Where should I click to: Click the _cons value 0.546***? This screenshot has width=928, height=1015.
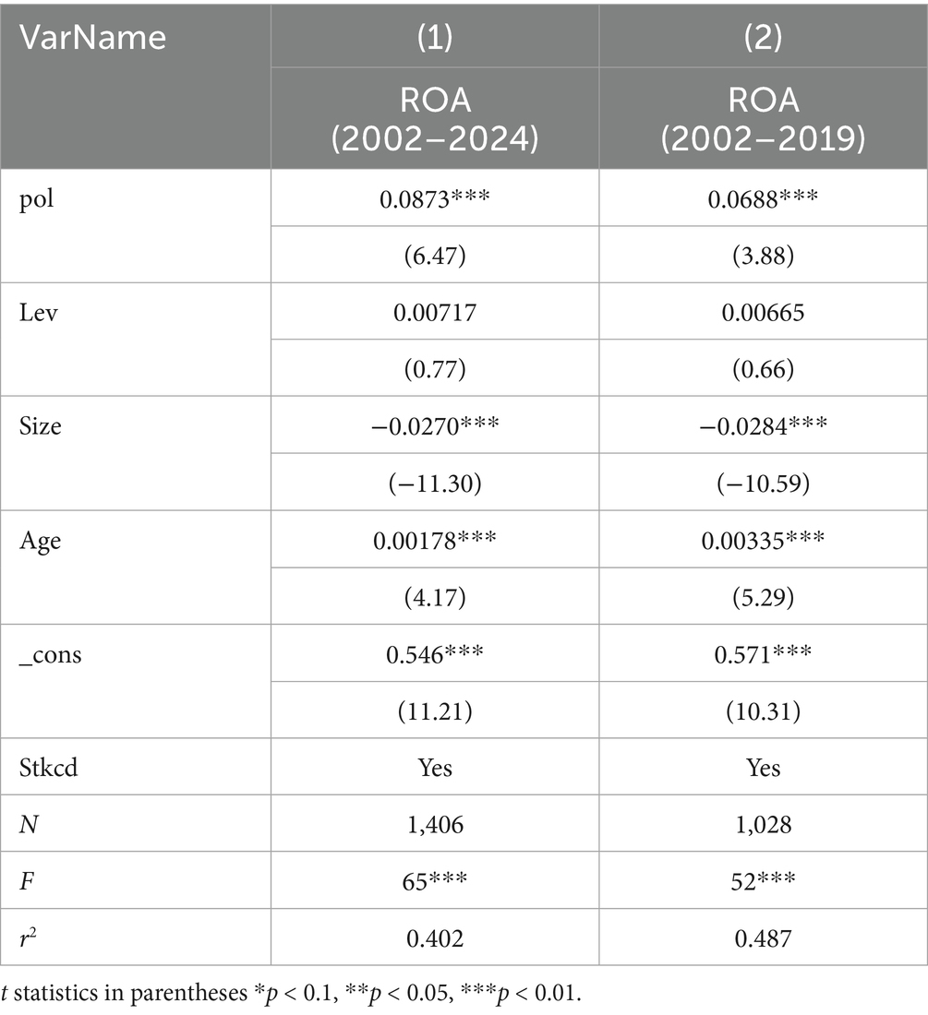click(x=435, y=655)
